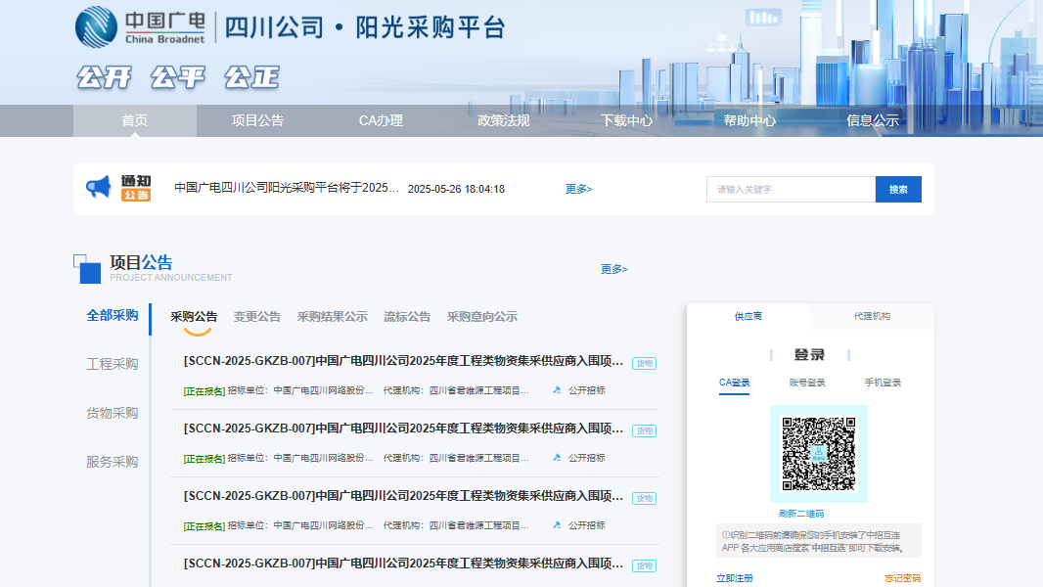Click the QR hint text mentioning 中招互连 APP

click(819, 541)
